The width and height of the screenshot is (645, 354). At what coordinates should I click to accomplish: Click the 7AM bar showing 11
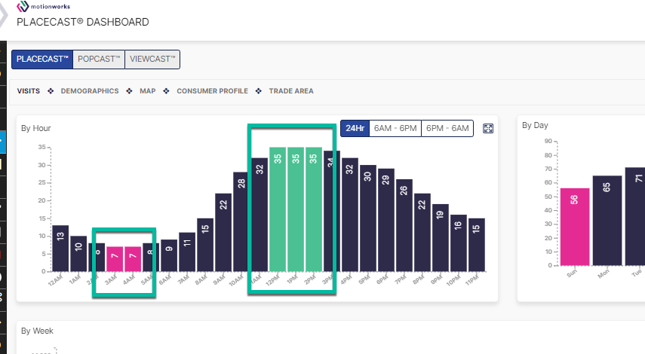187,252
